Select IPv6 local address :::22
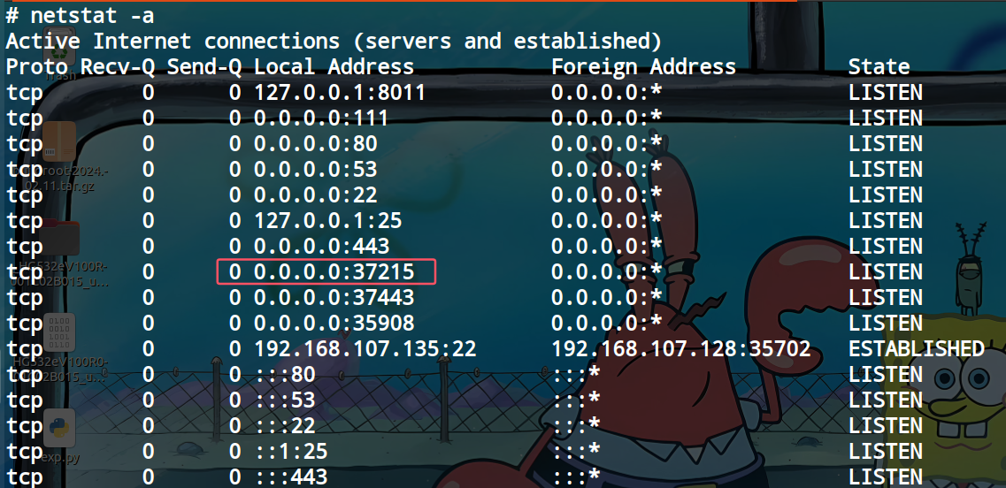The image size is (1006, 488). point(285,426)
